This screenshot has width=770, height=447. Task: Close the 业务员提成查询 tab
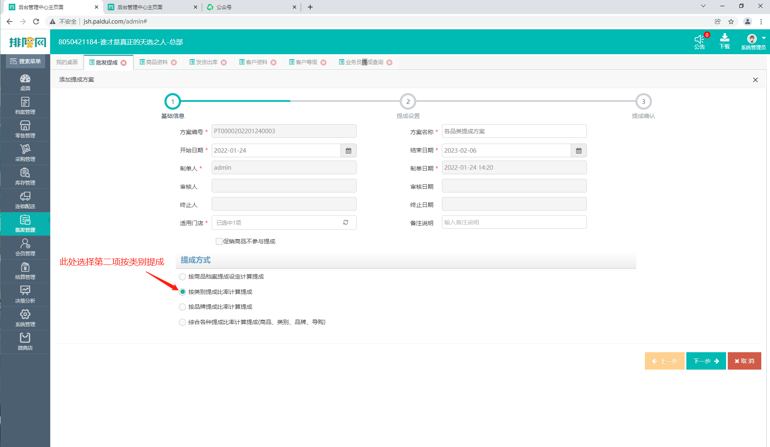tap(389, 62)
